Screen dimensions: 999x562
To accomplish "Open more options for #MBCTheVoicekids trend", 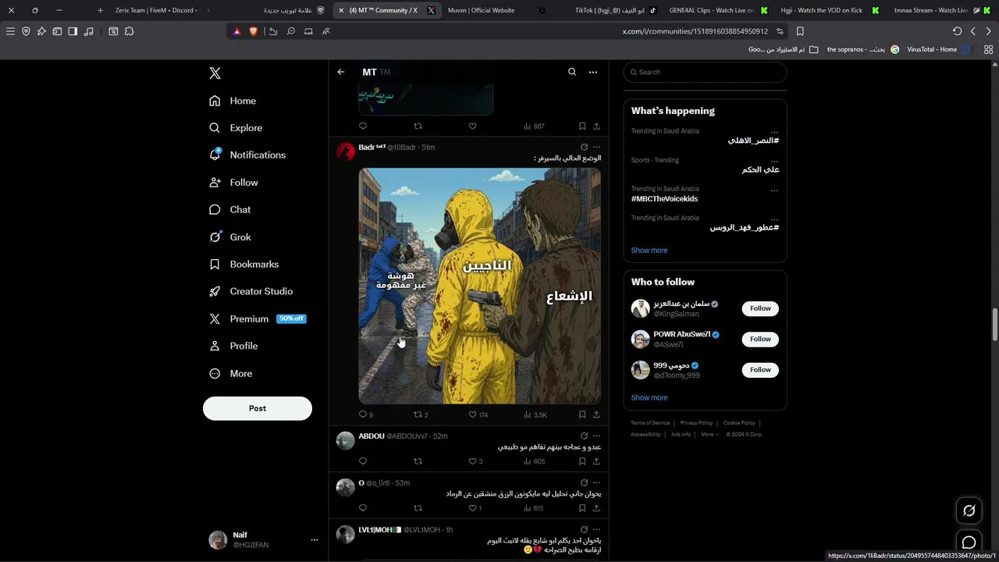I will tap(774, 189).
